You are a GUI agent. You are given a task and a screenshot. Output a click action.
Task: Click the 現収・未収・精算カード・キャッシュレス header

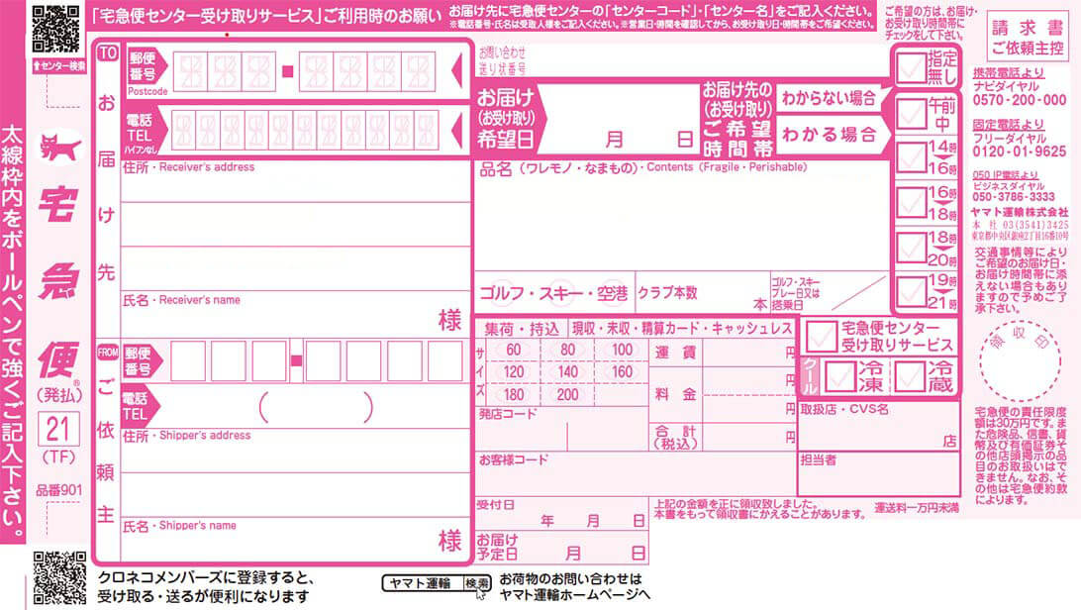pyautogui.click(x=682, y=329)
